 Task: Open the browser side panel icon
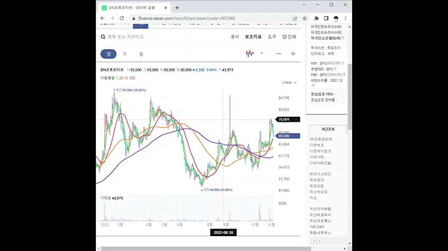point(326,18)
